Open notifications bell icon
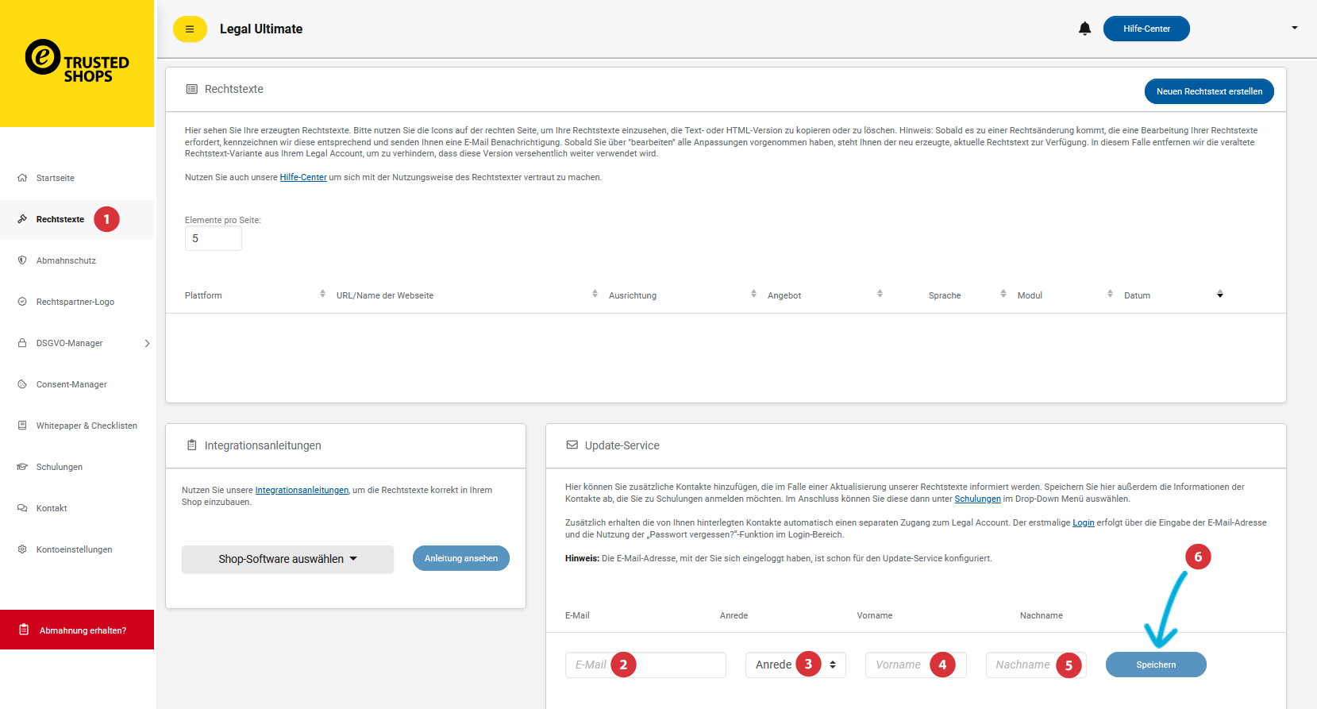 click(x=1084, y=29)
